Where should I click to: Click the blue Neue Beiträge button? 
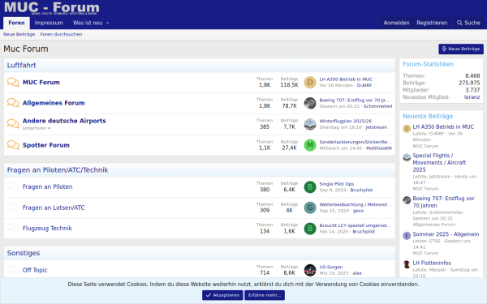[x=461, y=49]
